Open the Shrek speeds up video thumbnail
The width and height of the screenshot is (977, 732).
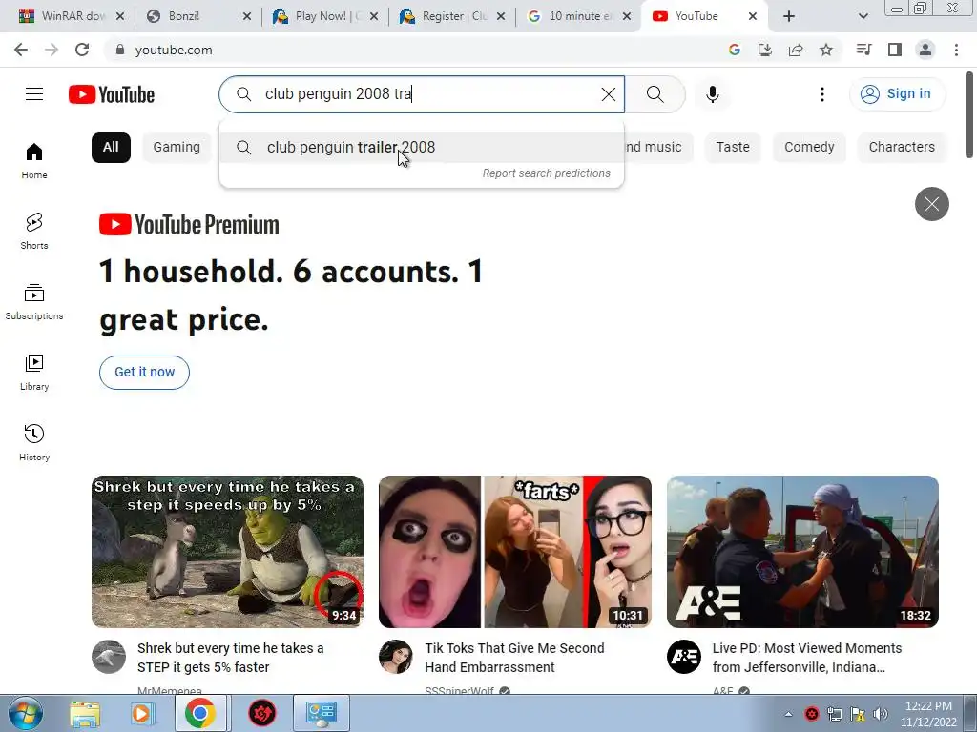(x=227, y=552)
